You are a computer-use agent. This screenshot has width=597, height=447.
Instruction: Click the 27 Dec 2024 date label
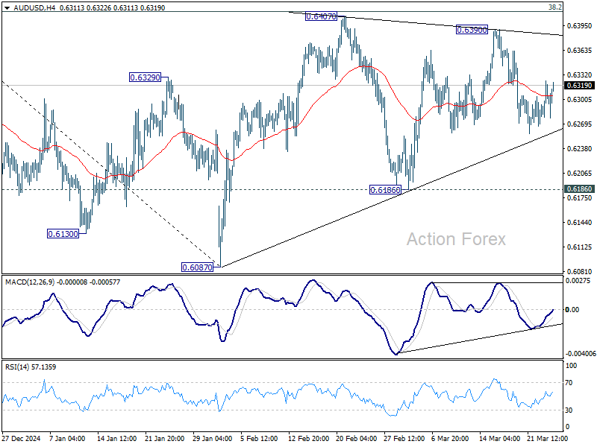pyautogui.click(x=21, y=439)
